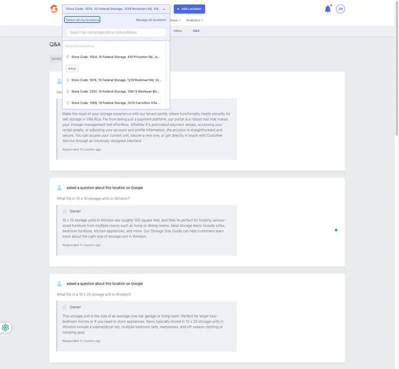Viewport: 399px width, 369px height.
Task: Click question 'What fits in 10 x 10 storage units in Winston?'
Action: tap(93, 199)
